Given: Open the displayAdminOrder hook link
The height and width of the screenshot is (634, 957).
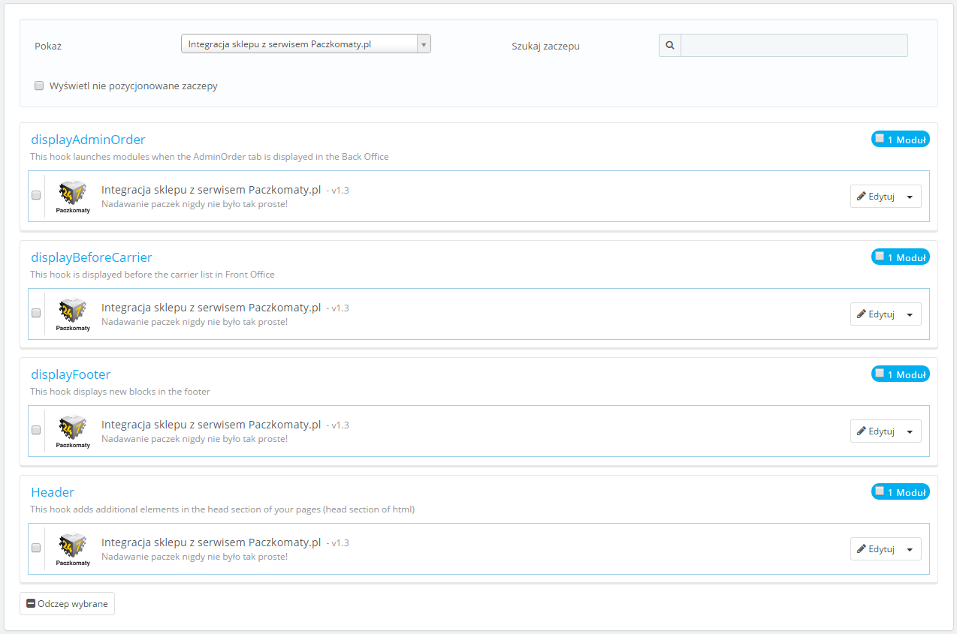Looking at the screenshot, I should (88, 140).
